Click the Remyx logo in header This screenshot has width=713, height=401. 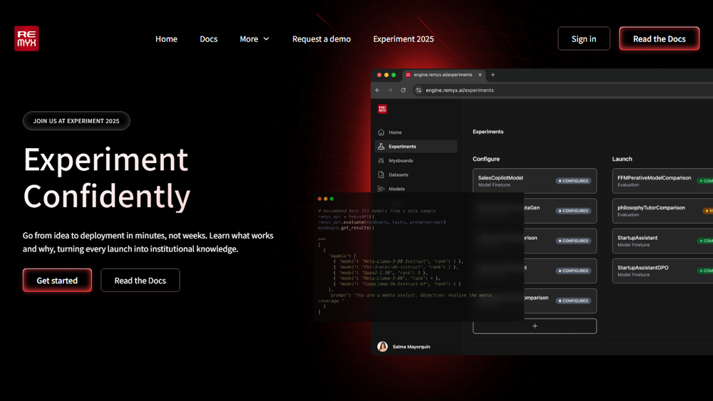click(x=26, y=38)
